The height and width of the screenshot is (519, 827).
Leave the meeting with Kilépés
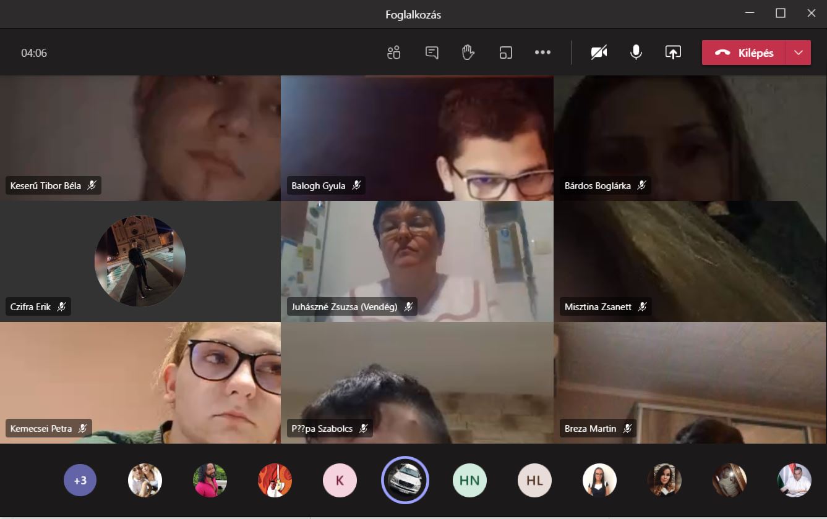tap(744, 53)
